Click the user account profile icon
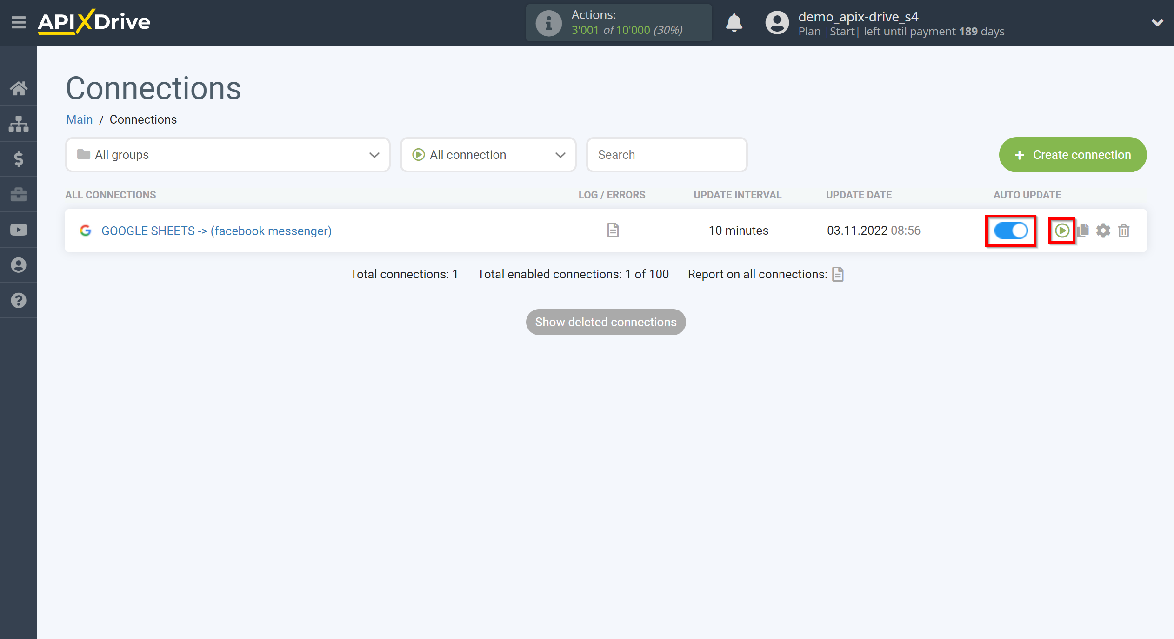Image resolution: width=1174 pixels, height=639 pixels. click(x=775, y=22)
